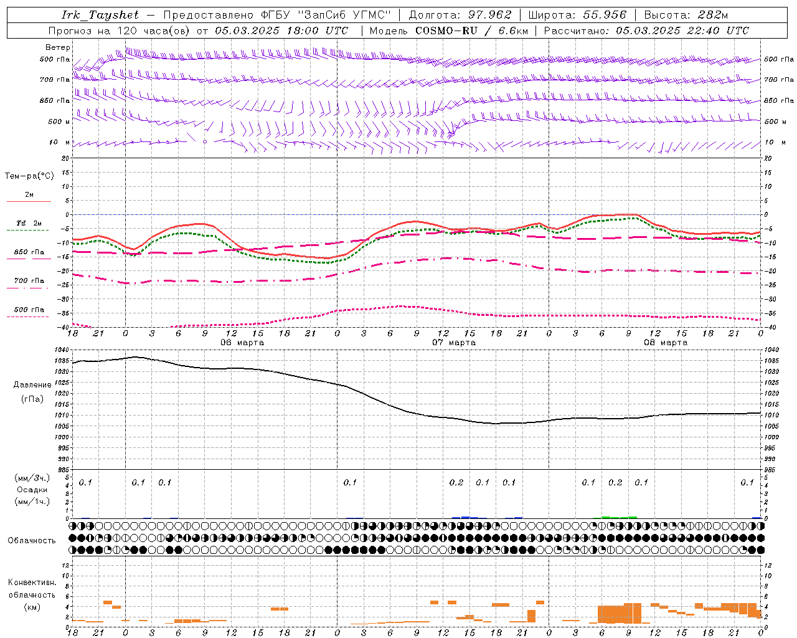This screenshot has height=638, width=797.
Task: Click '700 гПа' entry in temperature legend
Action: coord(29,280)
